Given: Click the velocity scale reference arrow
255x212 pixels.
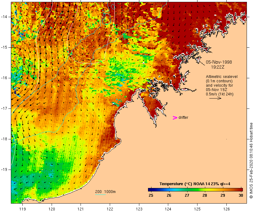Looking at the screenshot, I should (x=215, y=98).
